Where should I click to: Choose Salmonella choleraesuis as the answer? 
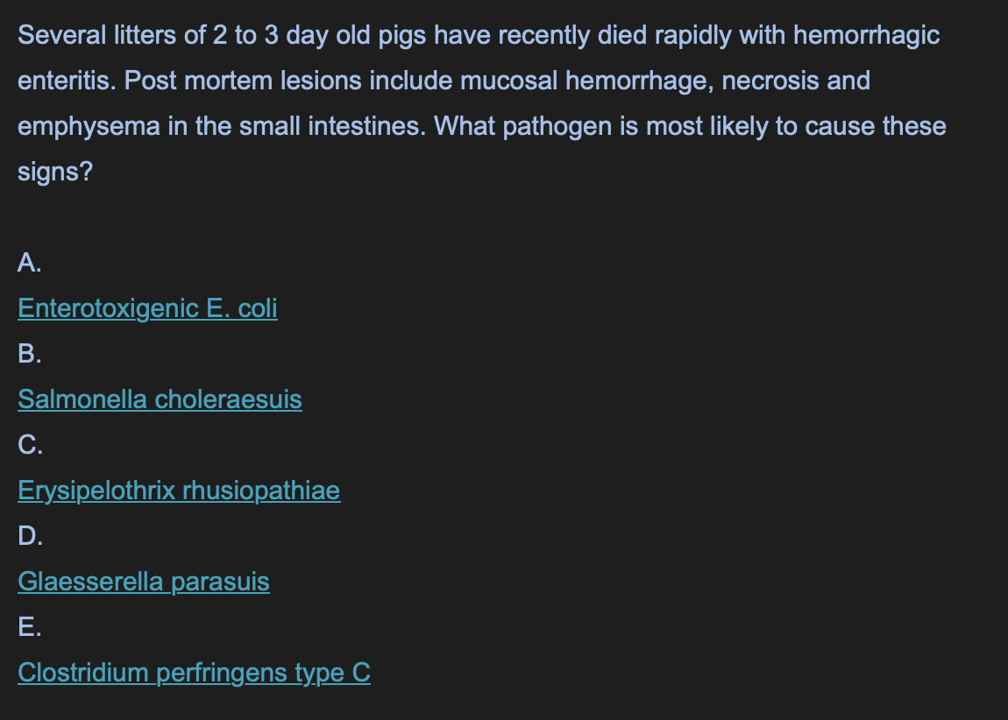coord(160,399)
